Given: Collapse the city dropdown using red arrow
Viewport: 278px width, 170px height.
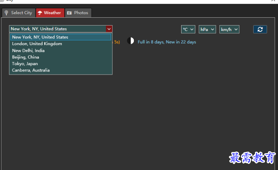Looking at the screenshot, I should 109,29.
